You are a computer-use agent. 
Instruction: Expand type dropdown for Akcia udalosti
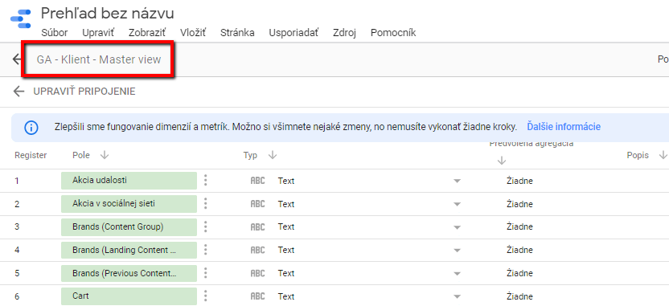tap(457, 182)
